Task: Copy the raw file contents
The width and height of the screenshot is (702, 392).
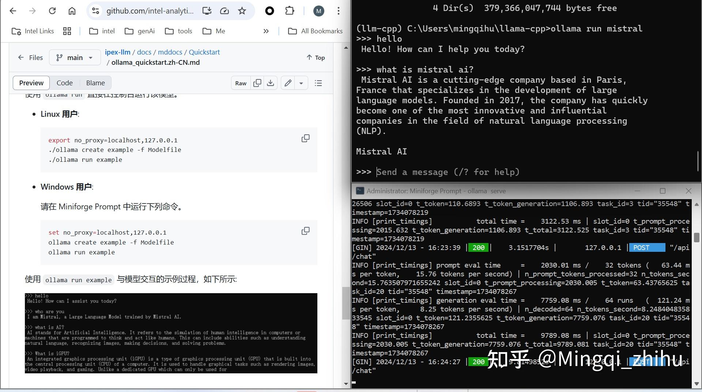Action: pyautogui.click(x=257, y=83)
